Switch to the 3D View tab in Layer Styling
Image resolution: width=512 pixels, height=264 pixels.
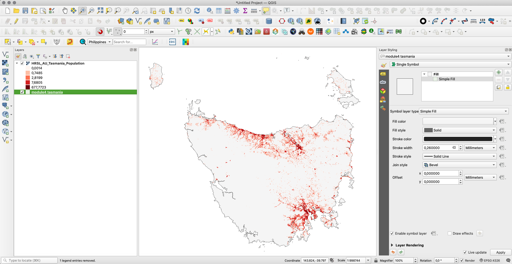click(x=383, y=91)
